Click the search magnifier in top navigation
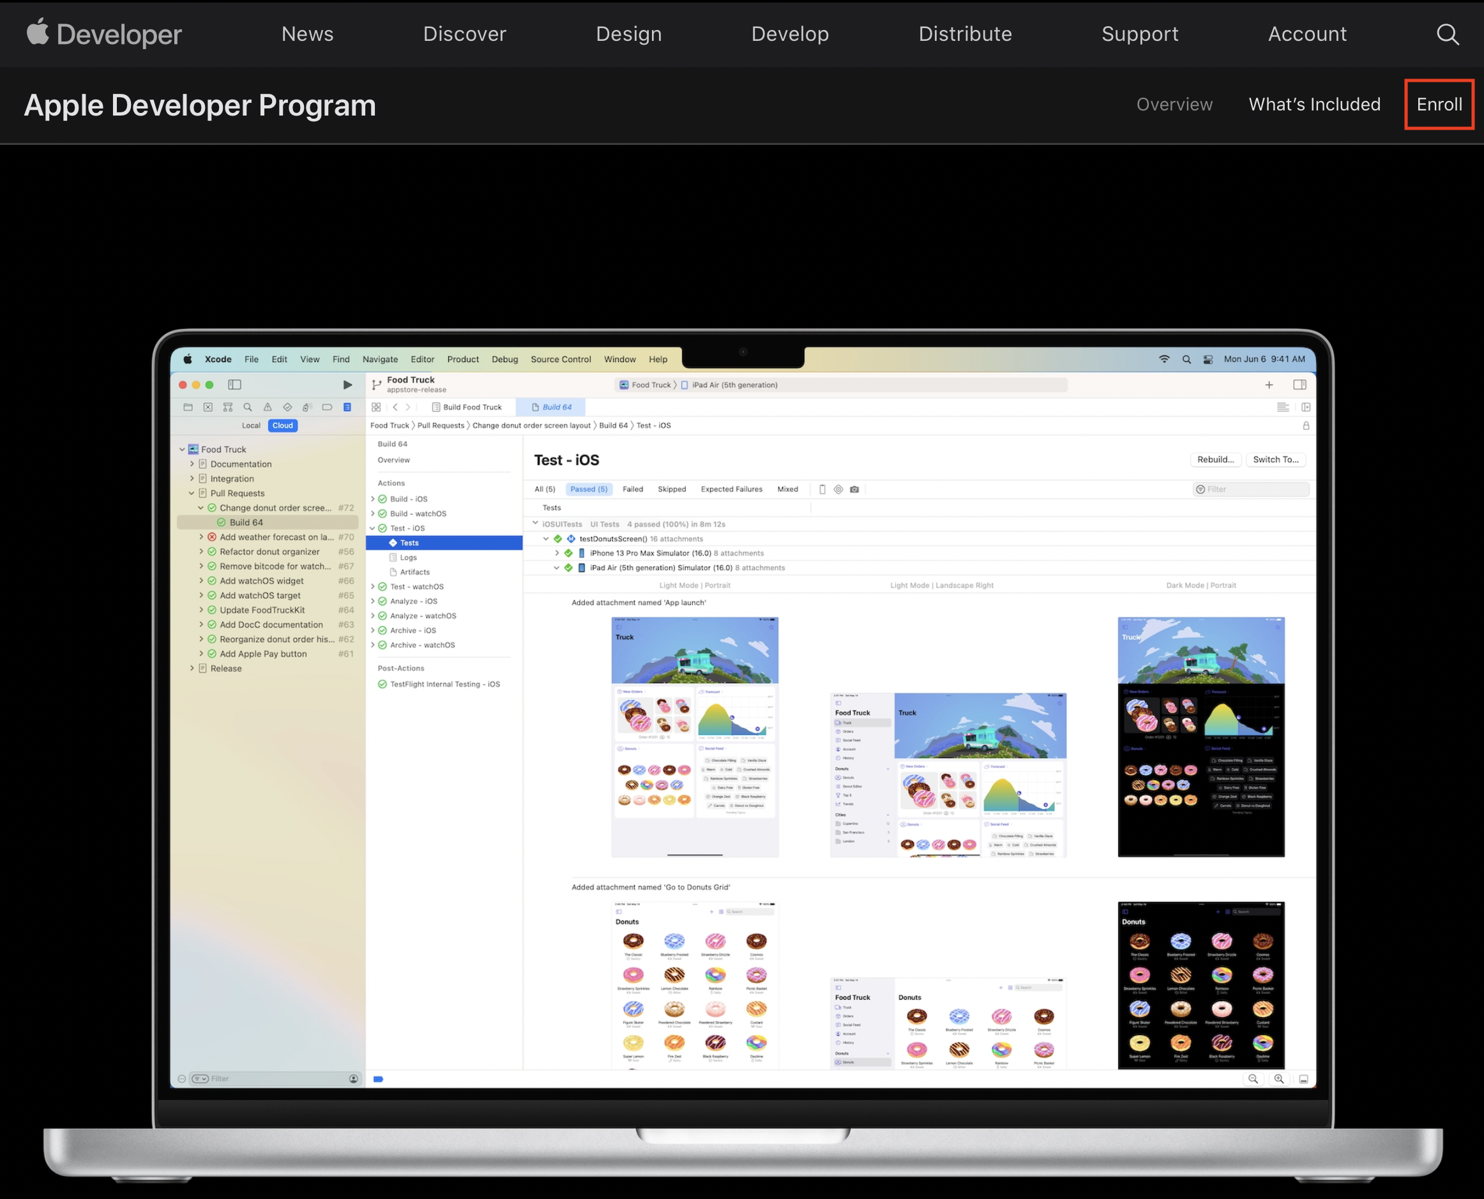The image size is (1484, 1199). [1447, 34]
